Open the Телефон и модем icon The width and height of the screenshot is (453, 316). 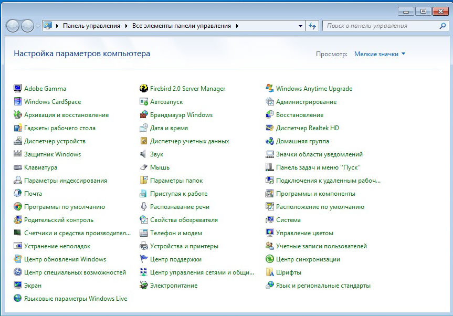tap(144, 233)
